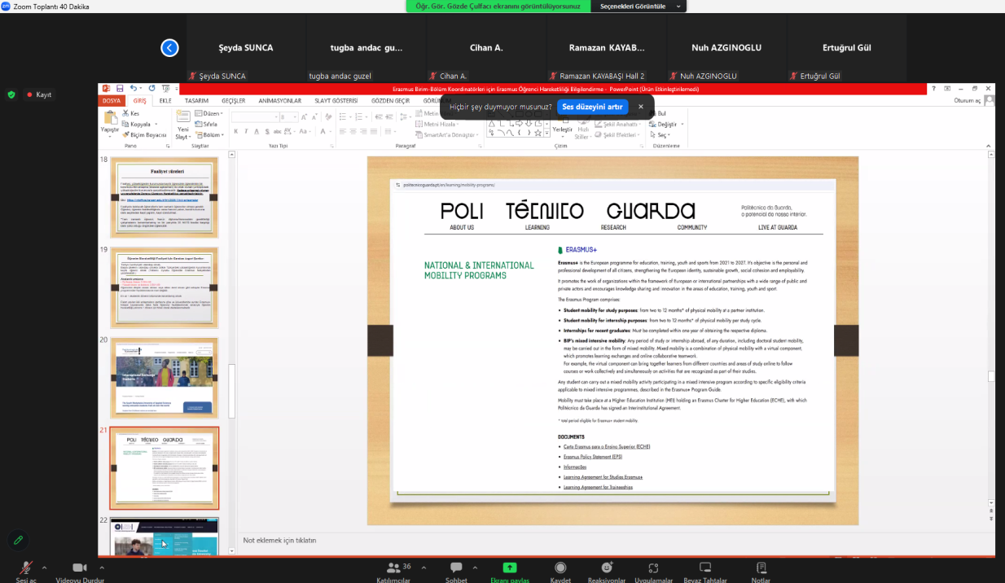Switch to the GEÇİŞLER tab
The width and height of the screenshot is (1005, 583).
(x=234, y=100)
